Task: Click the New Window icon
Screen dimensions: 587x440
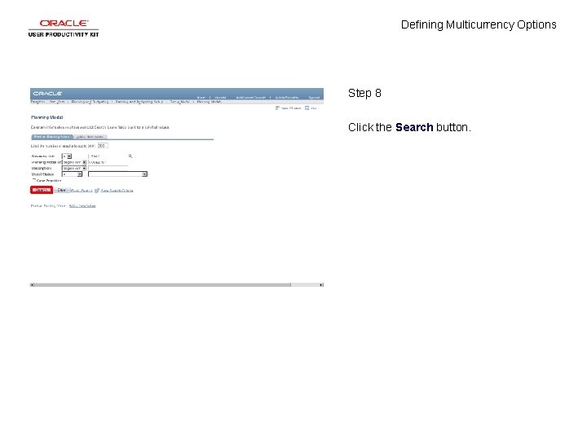Action: (x=277, y=108)
